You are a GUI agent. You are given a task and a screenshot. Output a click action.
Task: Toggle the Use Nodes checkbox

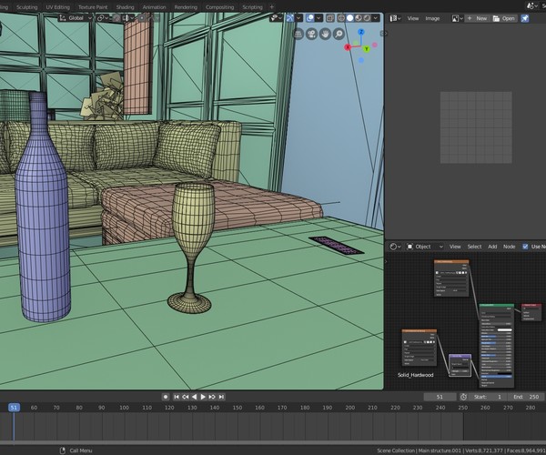point(523,246)
